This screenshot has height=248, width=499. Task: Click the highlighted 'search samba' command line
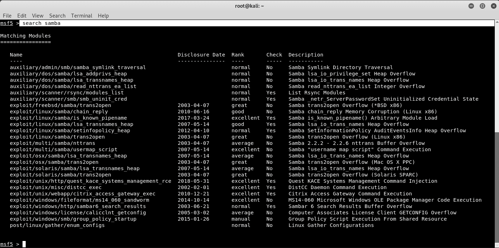click(42, 23)
